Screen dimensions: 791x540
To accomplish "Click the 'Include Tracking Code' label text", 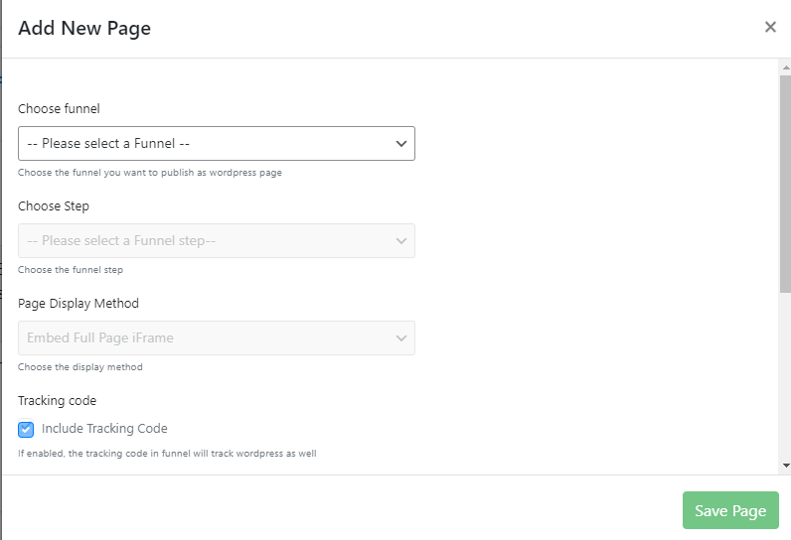I will (x=104, y=429).
